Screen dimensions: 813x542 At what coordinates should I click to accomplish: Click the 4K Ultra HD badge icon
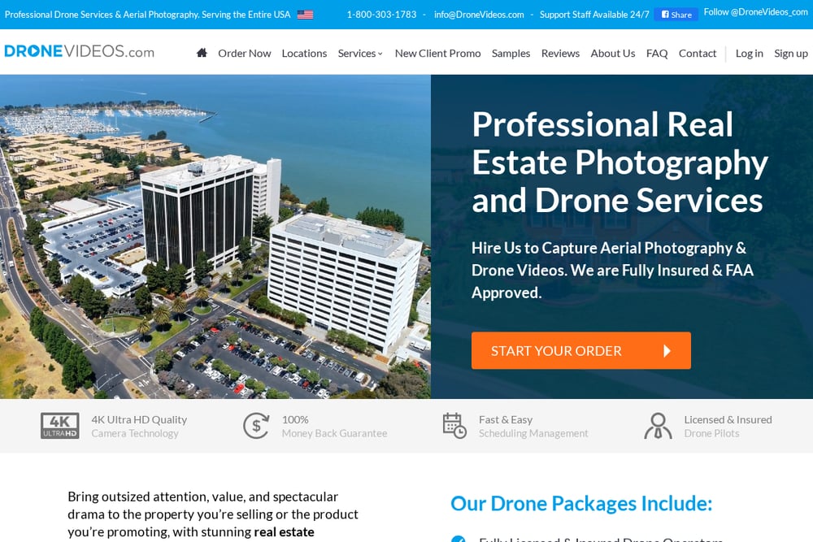60,426
